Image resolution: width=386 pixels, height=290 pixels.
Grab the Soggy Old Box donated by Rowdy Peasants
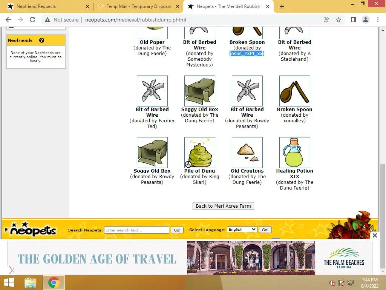pyautogui.click(x=152, y=153)
